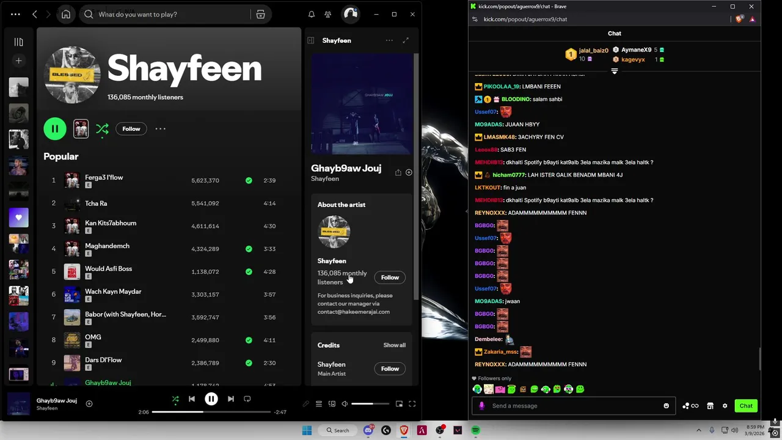Open Discord from the taskbar
This screenshot has width=782, height=440.
[368, 430]
